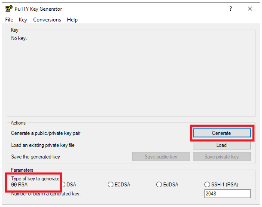Viewport: 262px width, 207px height.
Task: Click the Save public key button
Action: pos(161,157)
